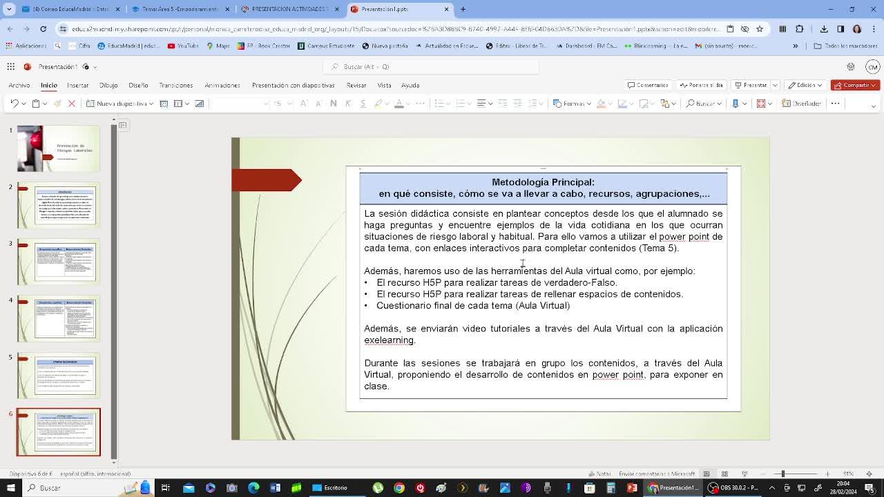Select slide 3 thumbnail

pyautogui.click(x=59, y=262)
